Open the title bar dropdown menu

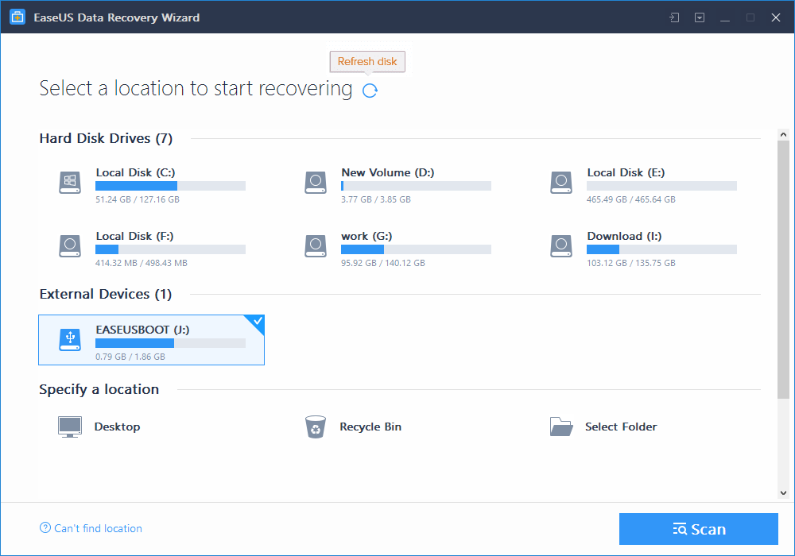[x=700, y=17]
